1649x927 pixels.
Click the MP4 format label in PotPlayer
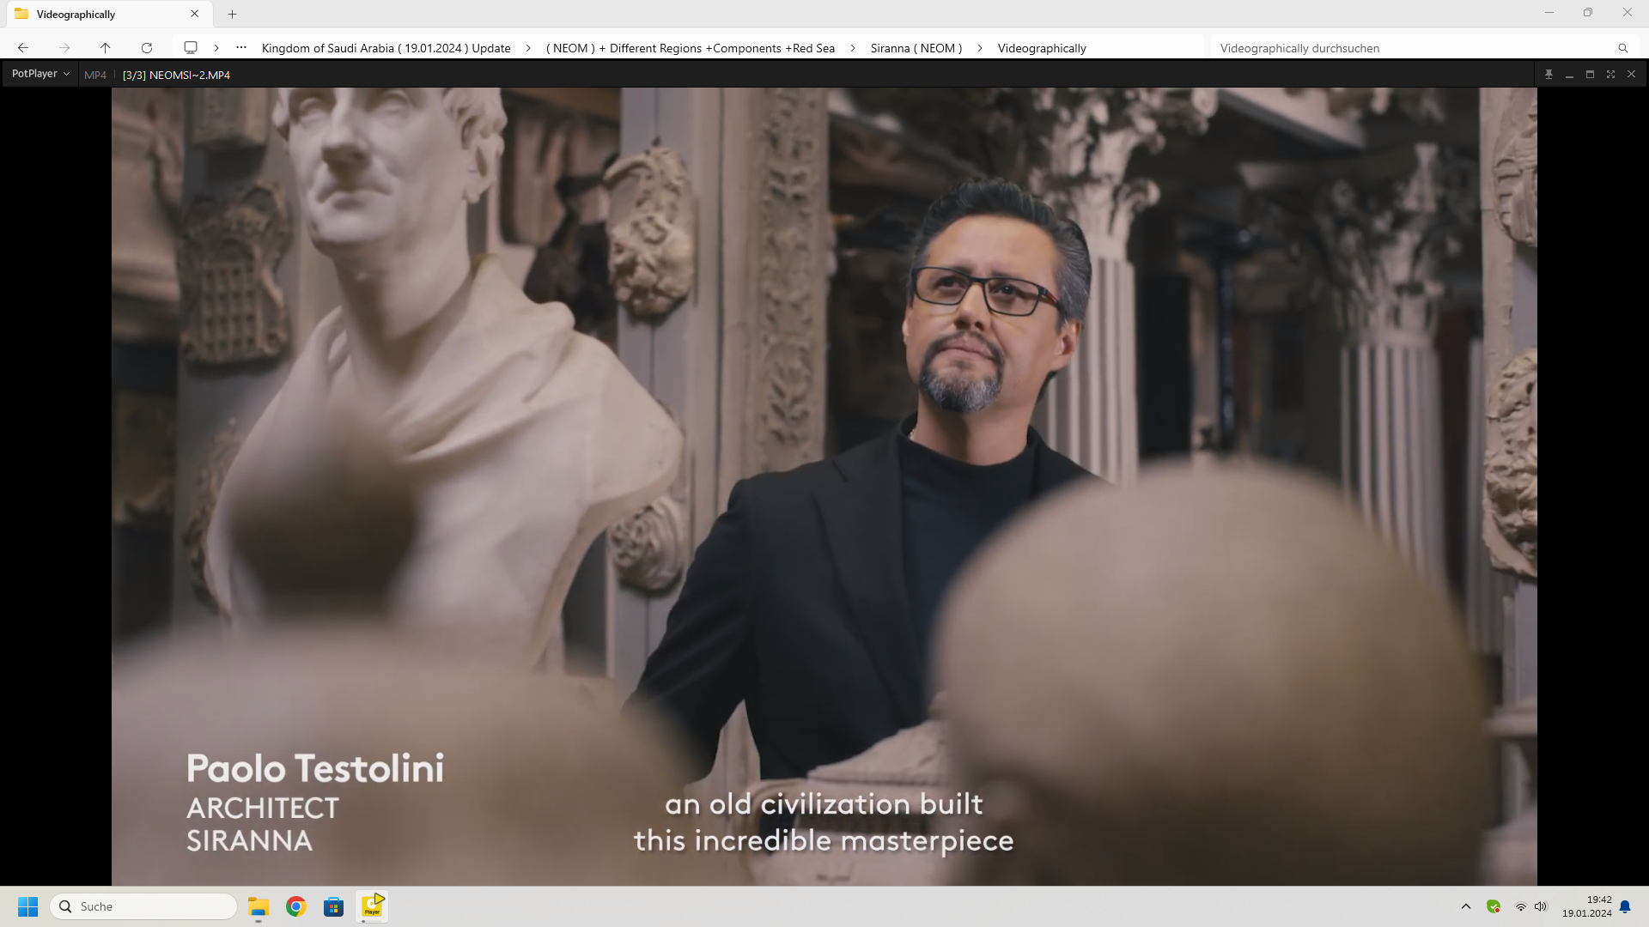[x=95, y=75]
